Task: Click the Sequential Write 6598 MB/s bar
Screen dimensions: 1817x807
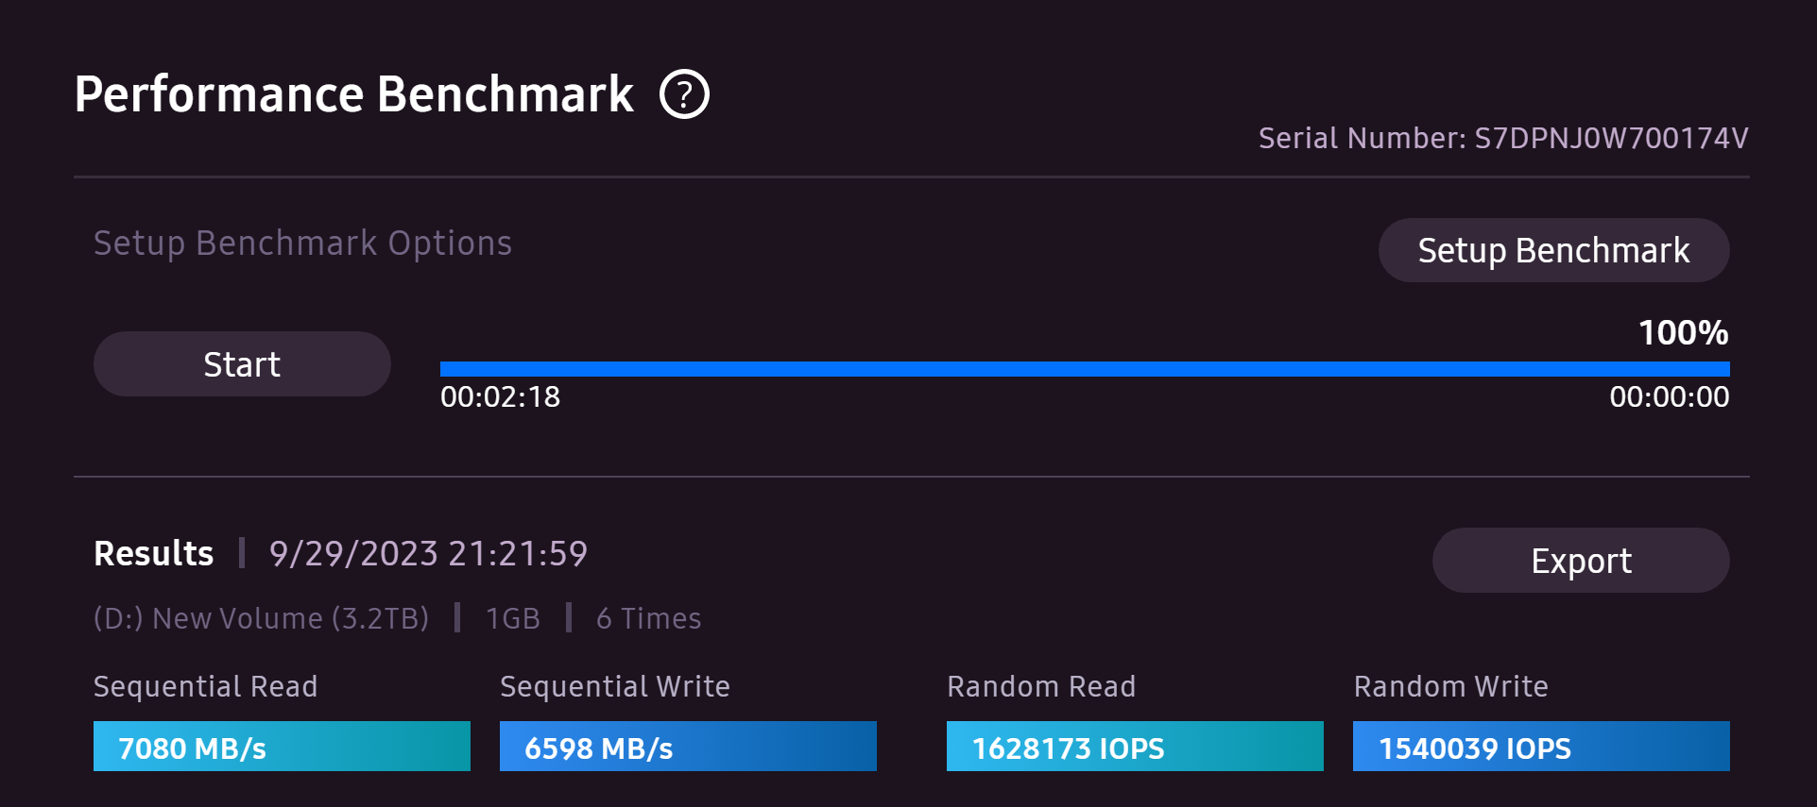Action: point(688,747)
